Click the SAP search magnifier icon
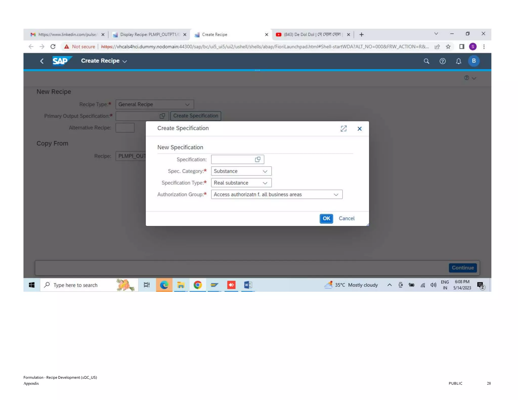Image resolution: width=518 pixels, height=400 pixels. 426,61
